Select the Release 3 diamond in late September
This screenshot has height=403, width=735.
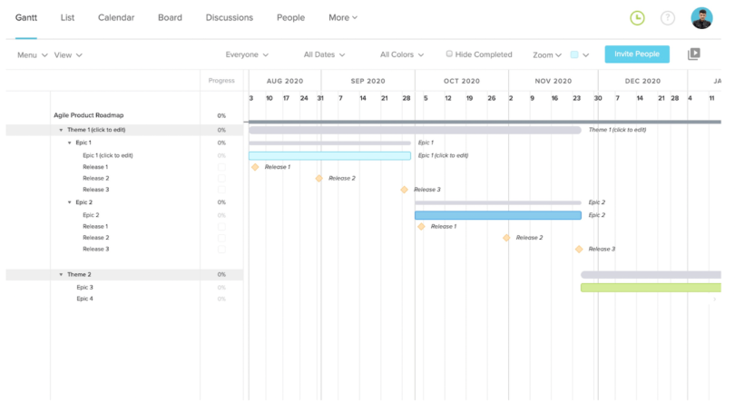[x=405, y=190]
